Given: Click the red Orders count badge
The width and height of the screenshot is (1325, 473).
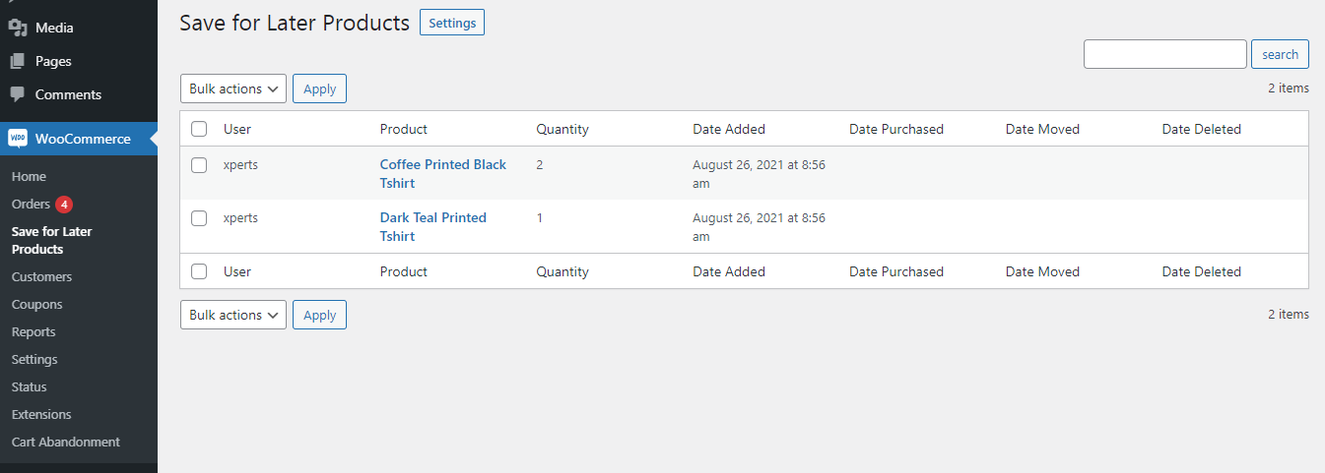Looking at the screenshot, I should (x=64, y=205).
